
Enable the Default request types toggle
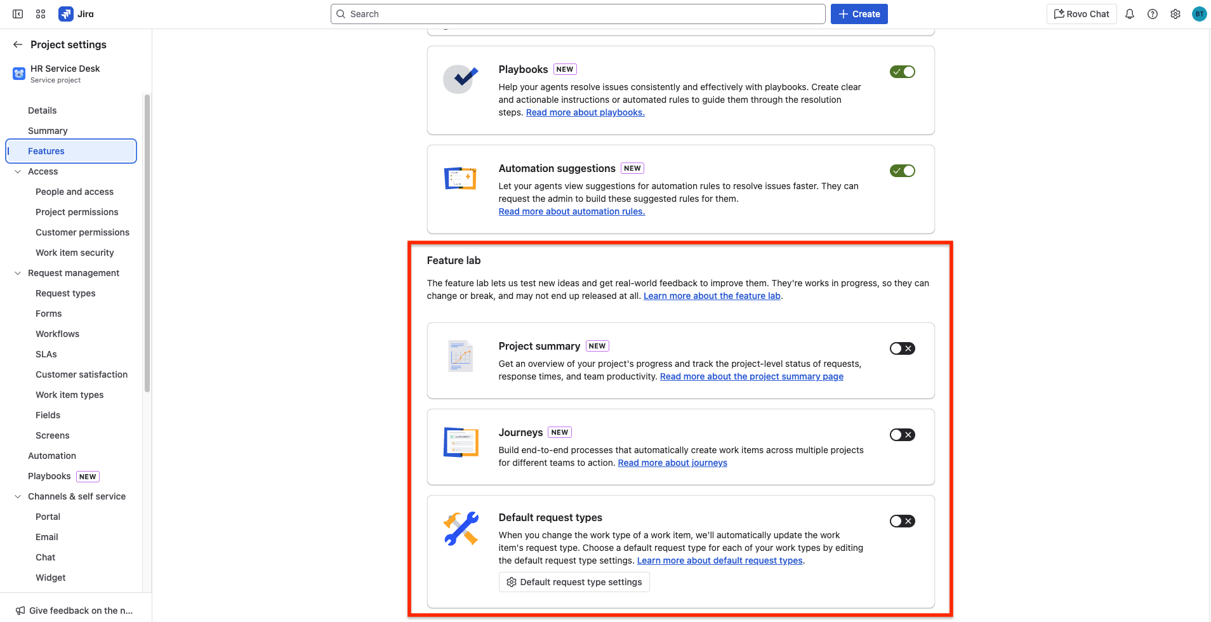[x=903, y=521]
